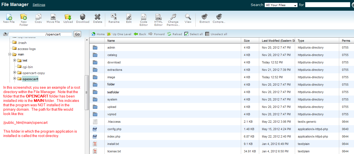Expand the opencart-copy tree node
The width and height of the screenshot is (354, 154).
coord(15,73)
